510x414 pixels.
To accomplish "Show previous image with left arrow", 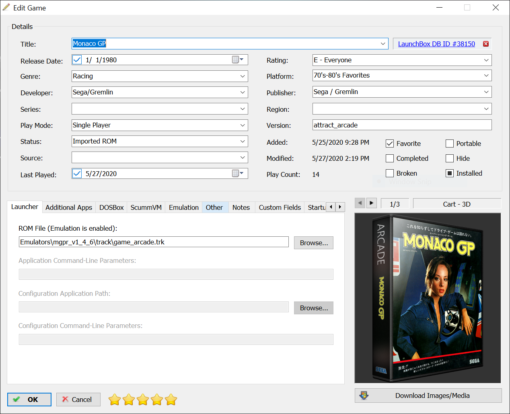I will pyautogui.click(x=360, y=203).
